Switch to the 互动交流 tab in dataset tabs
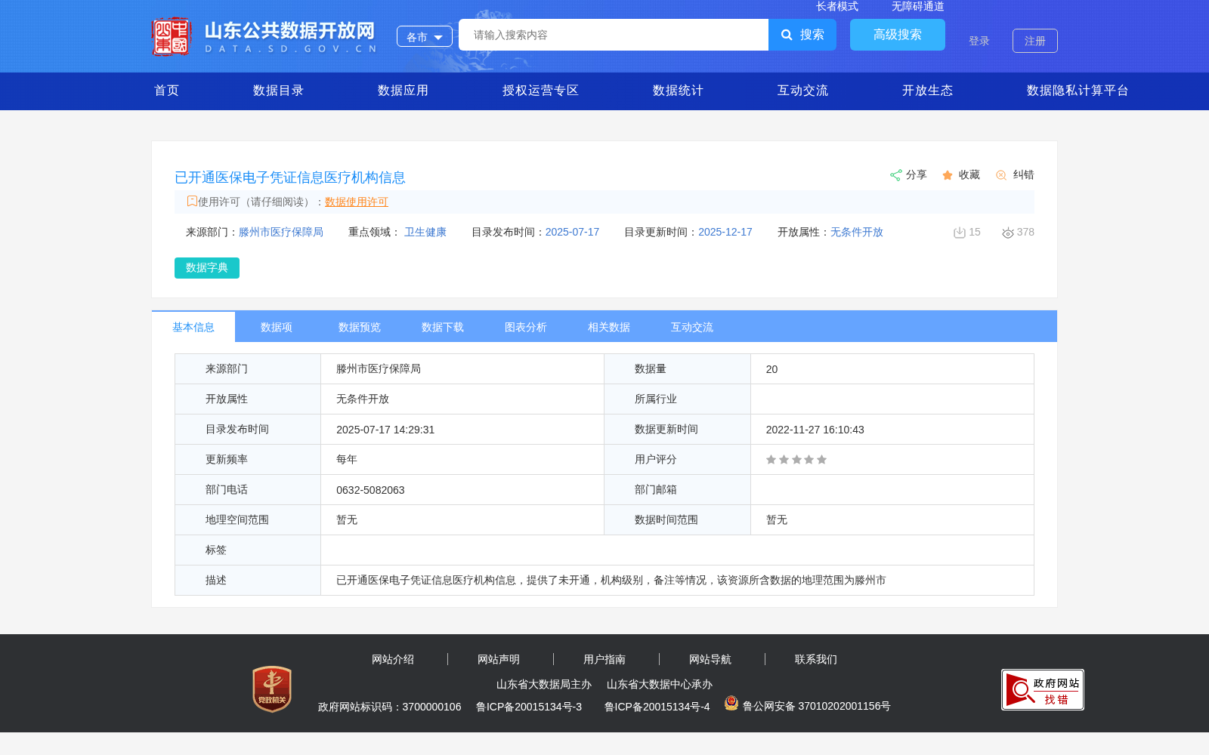 pyautogui.click(x=692, y=327)
